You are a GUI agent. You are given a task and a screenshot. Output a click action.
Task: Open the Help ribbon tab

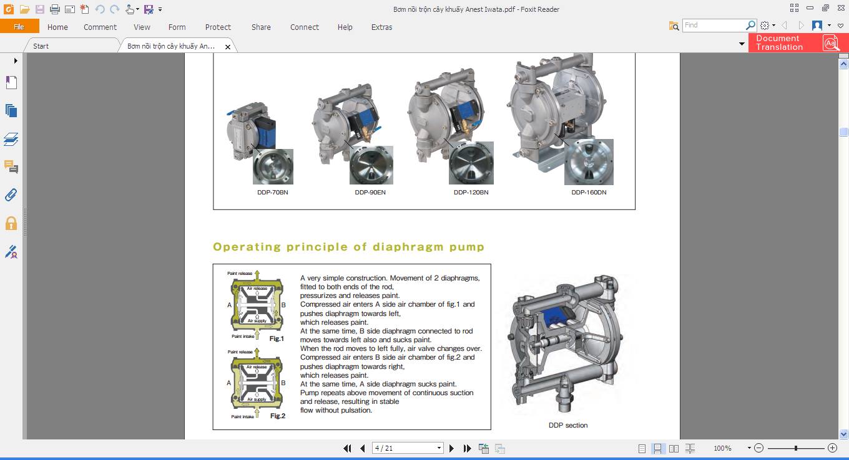coord(345,27)
